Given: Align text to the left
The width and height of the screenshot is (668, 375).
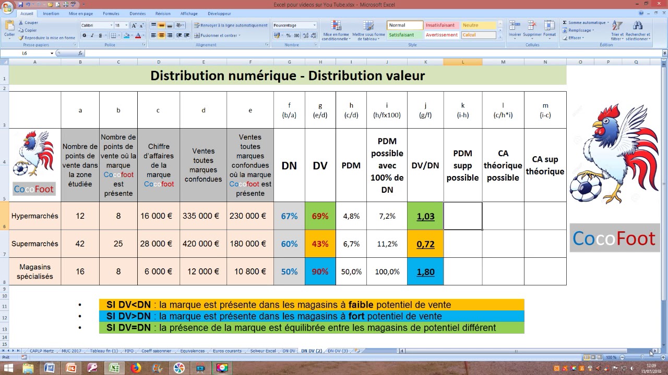Looking at the screenshot, I should 153,35.
